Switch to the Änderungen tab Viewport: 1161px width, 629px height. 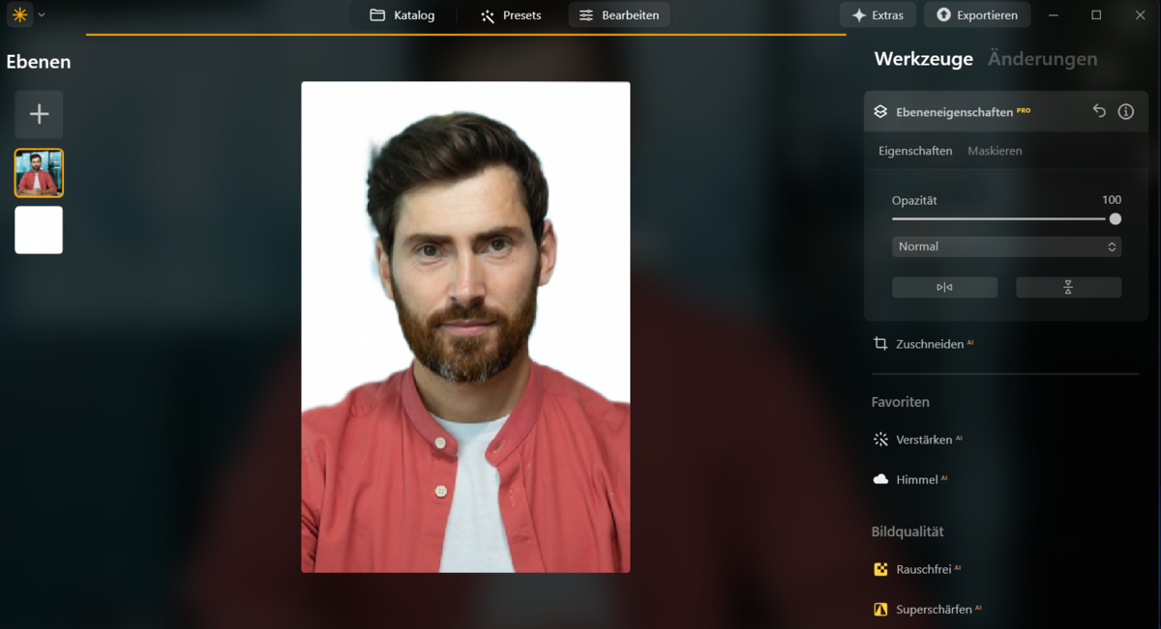(x=1042, y=58)
